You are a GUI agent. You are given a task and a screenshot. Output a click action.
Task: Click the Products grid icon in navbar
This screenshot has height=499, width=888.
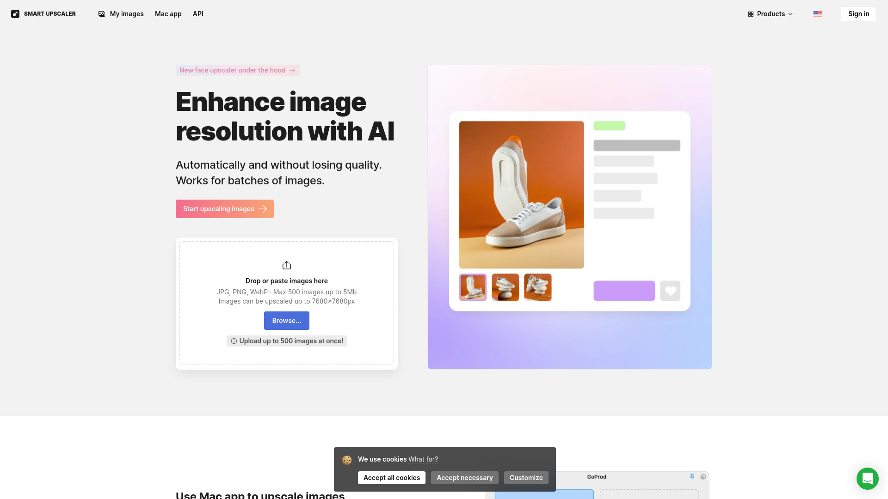click(x=751, y=13)
